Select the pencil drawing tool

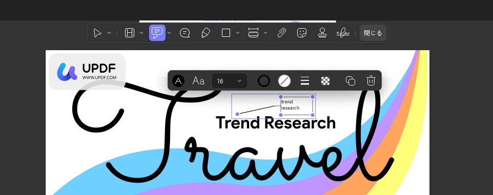coord(206,33)
